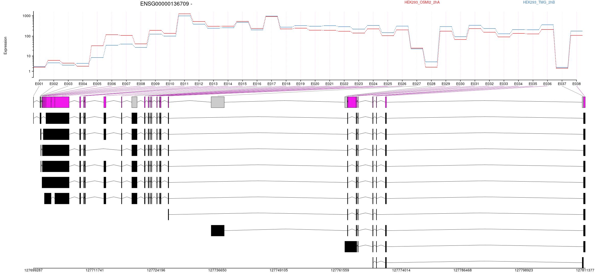This screenshot has width=613, height=275.
Task: Click the wide magenta exon block in gene model
Action: 62,102
